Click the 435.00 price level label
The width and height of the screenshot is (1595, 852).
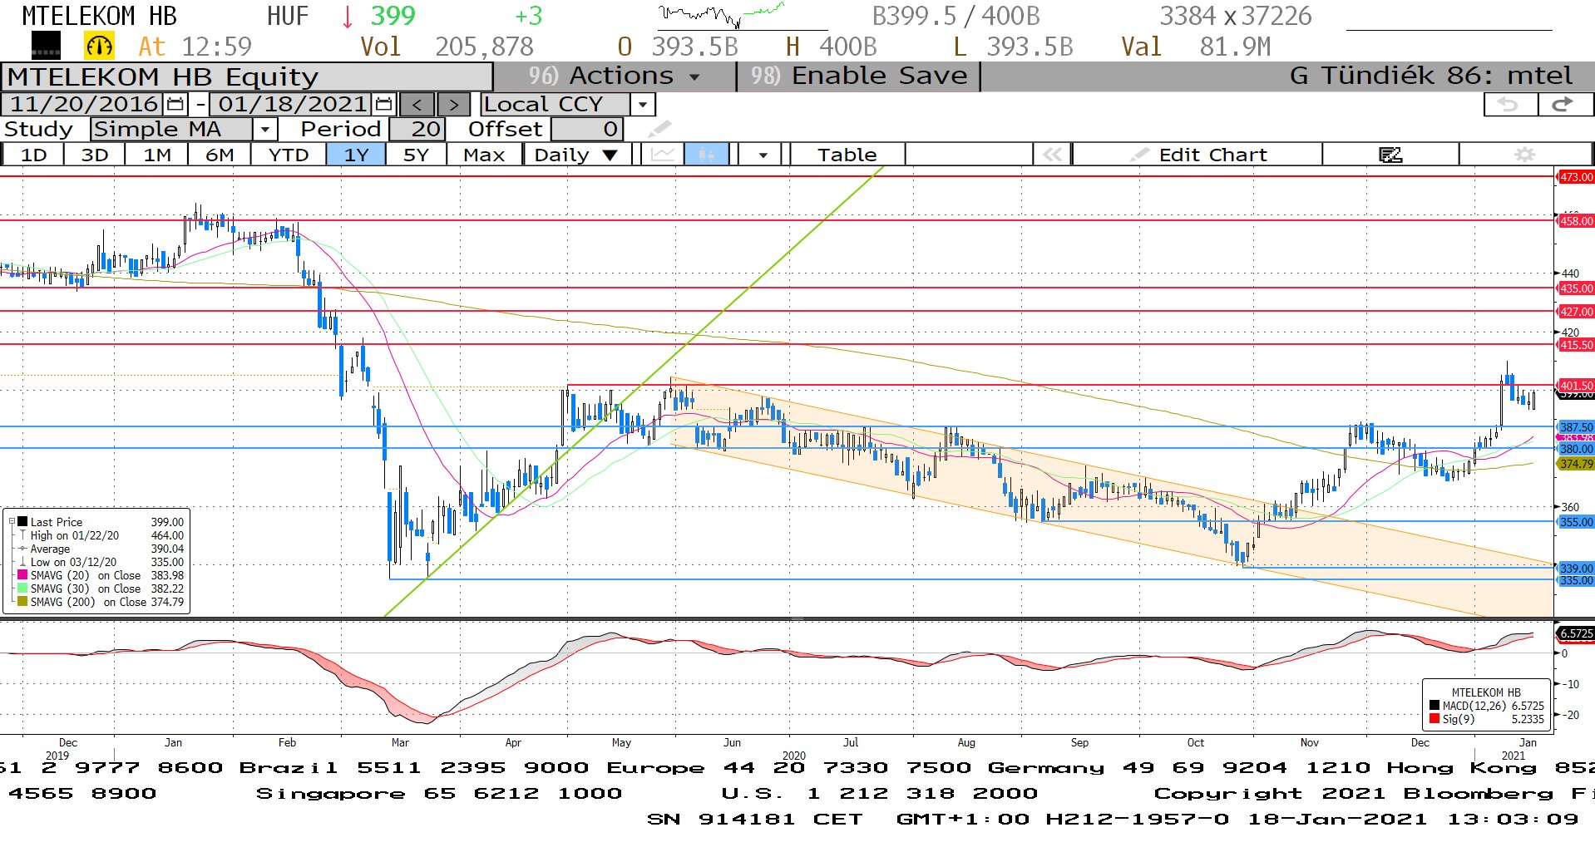1575,288
